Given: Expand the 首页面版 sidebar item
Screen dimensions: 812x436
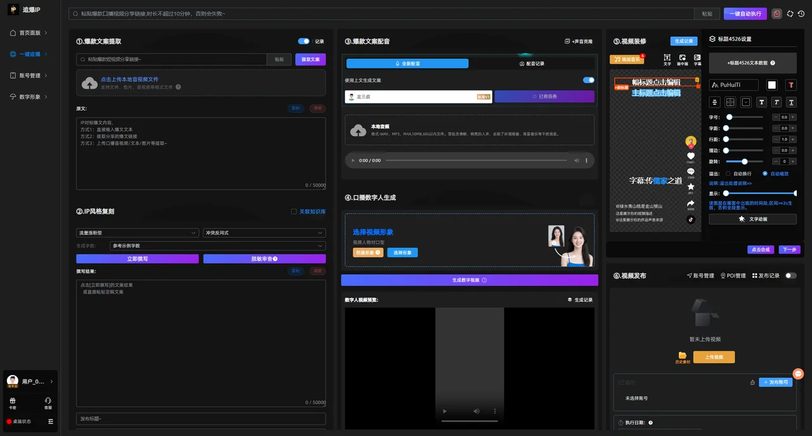Looking at the screenshot, I should point(30,33).
